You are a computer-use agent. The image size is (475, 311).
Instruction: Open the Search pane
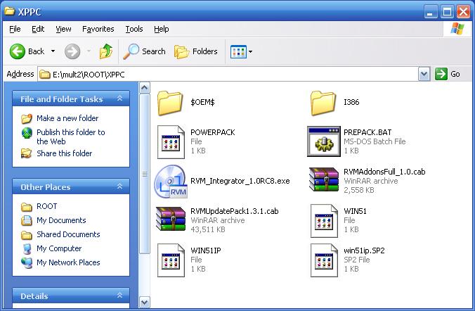144,51
